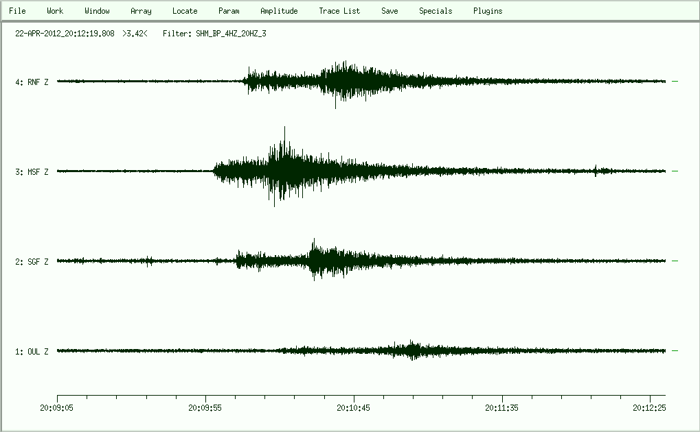Click the 20:10:45 time axis label

(x=354, y=407)
